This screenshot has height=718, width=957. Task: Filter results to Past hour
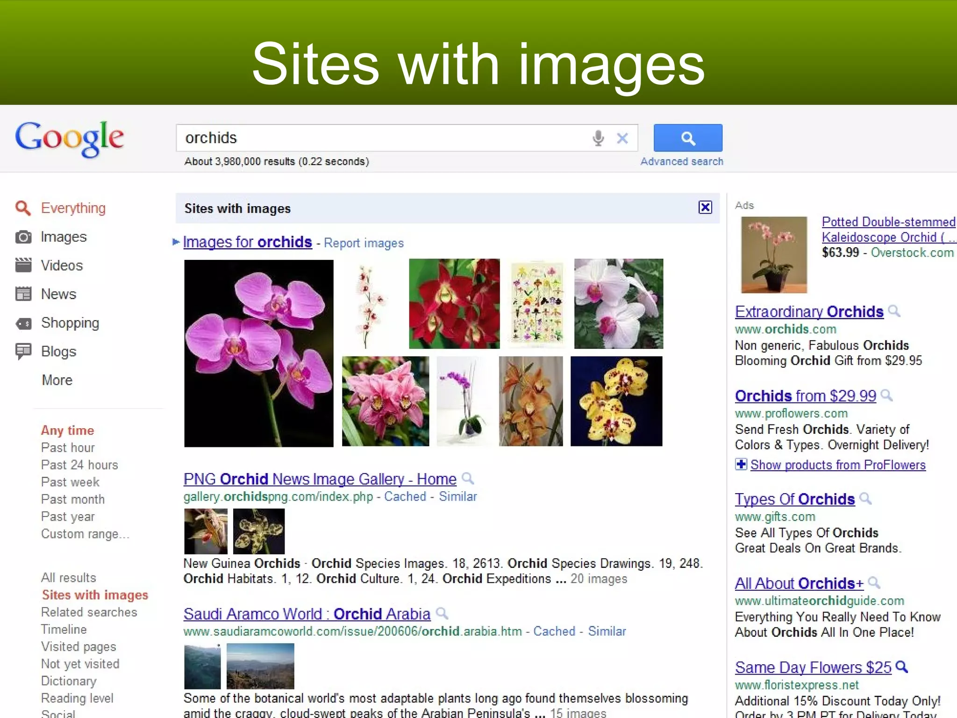[68, 447]
